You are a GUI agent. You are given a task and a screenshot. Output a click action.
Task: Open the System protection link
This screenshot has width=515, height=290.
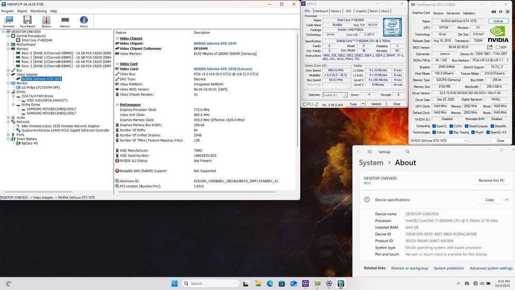[449, 268]
